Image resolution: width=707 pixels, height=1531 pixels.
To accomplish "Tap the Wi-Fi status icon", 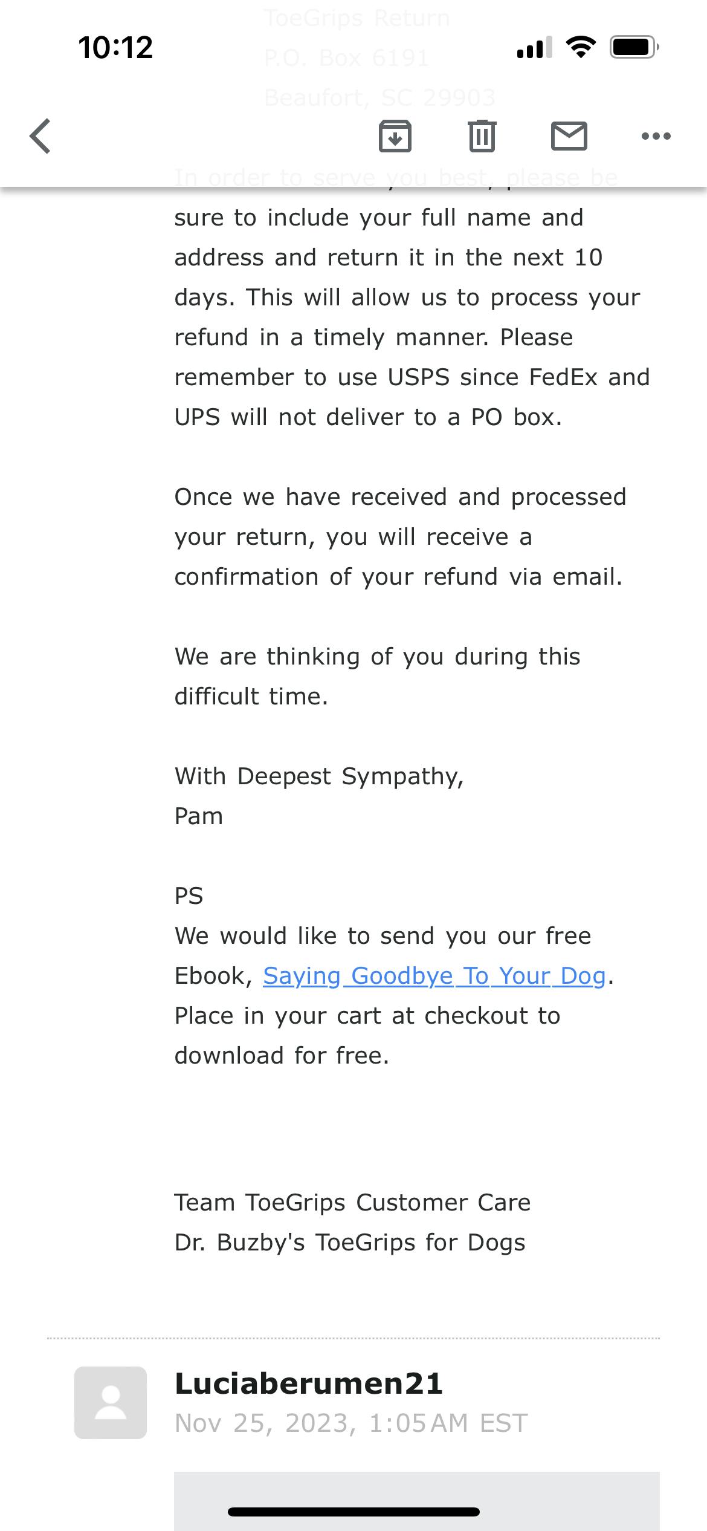I will click(580, 47).
